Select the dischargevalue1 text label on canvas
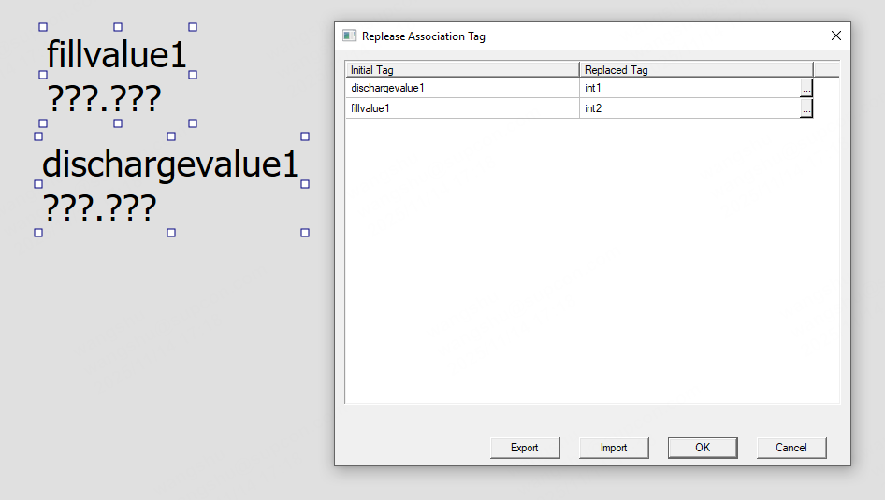 click(x=170, y=164)
